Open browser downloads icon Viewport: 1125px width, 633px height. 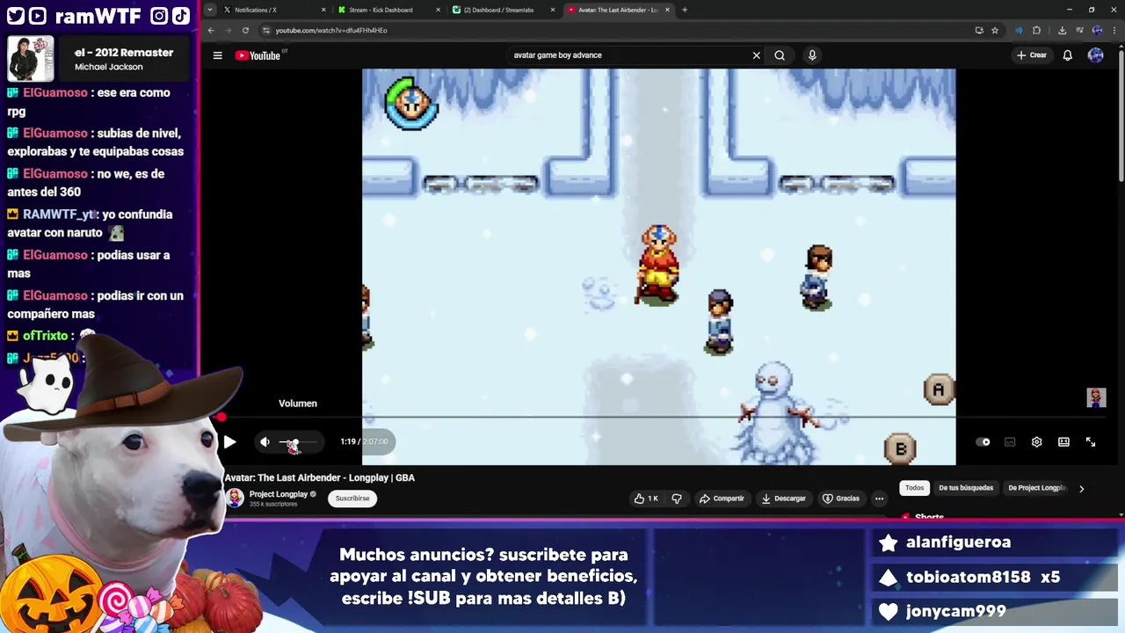coord(1062,30)
